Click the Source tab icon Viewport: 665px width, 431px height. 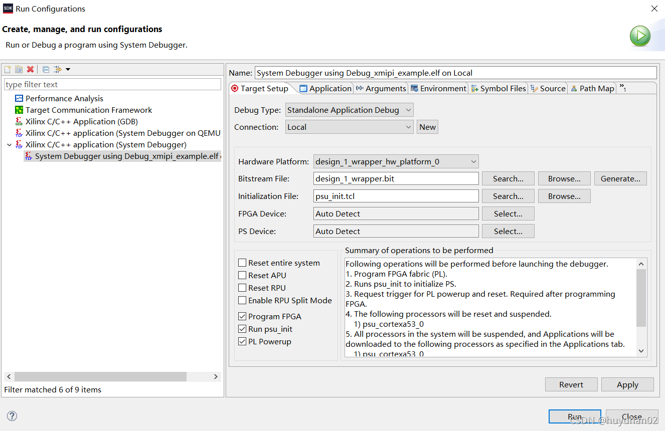point(535,89)
